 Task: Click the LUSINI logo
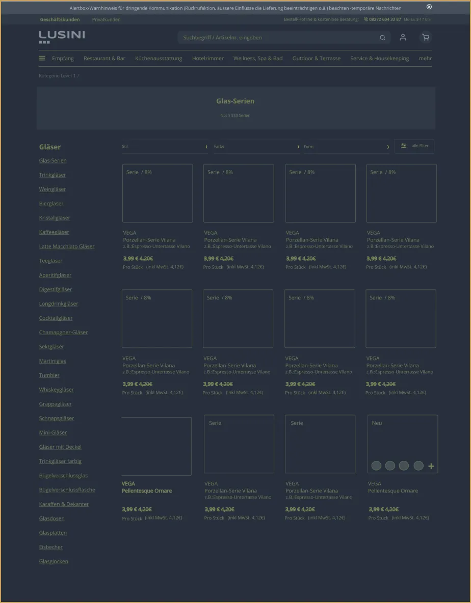[62, 37]
